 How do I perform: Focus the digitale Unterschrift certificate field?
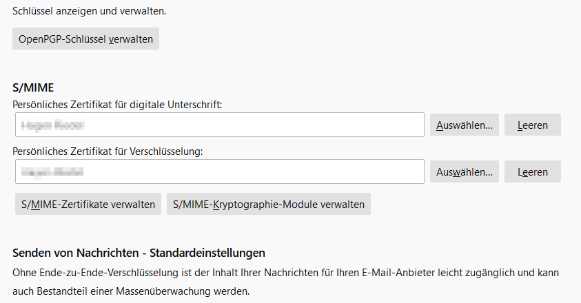coord(219,125)
